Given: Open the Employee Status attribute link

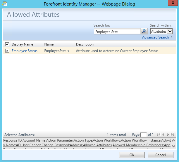Looking at the screenshot, I should [x=25, y=51].
